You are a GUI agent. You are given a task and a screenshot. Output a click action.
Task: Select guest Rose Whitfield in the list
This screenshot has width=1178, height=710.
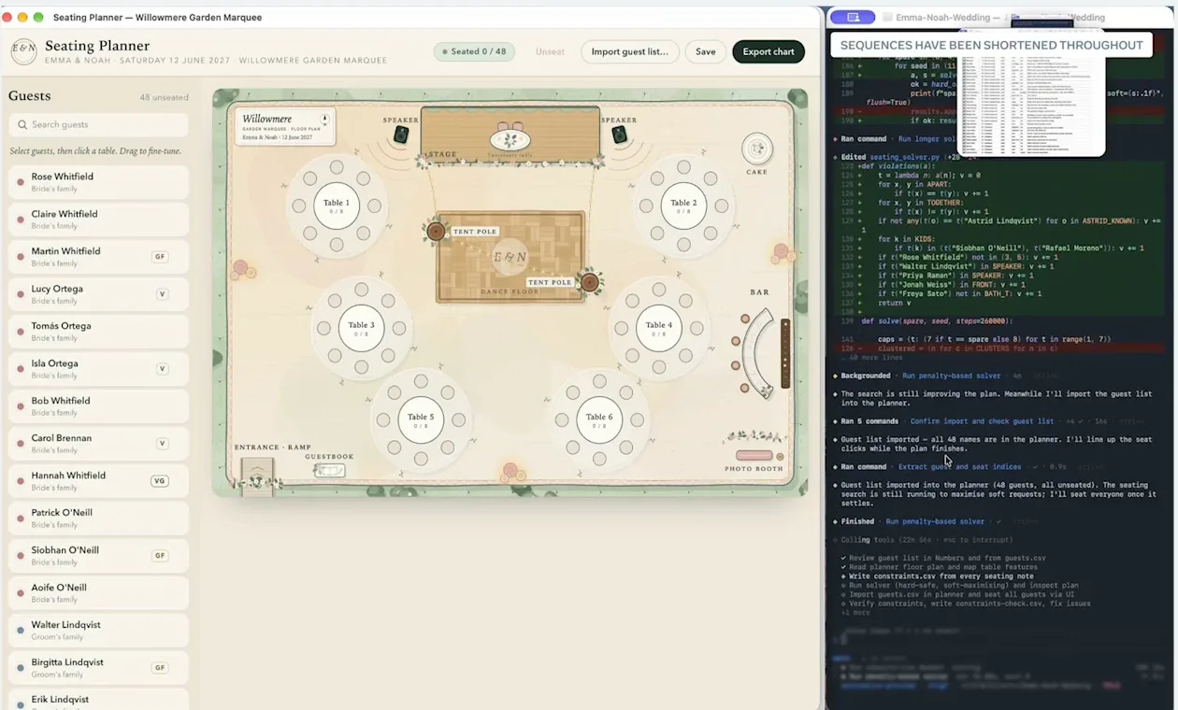[x=98, y=181]
